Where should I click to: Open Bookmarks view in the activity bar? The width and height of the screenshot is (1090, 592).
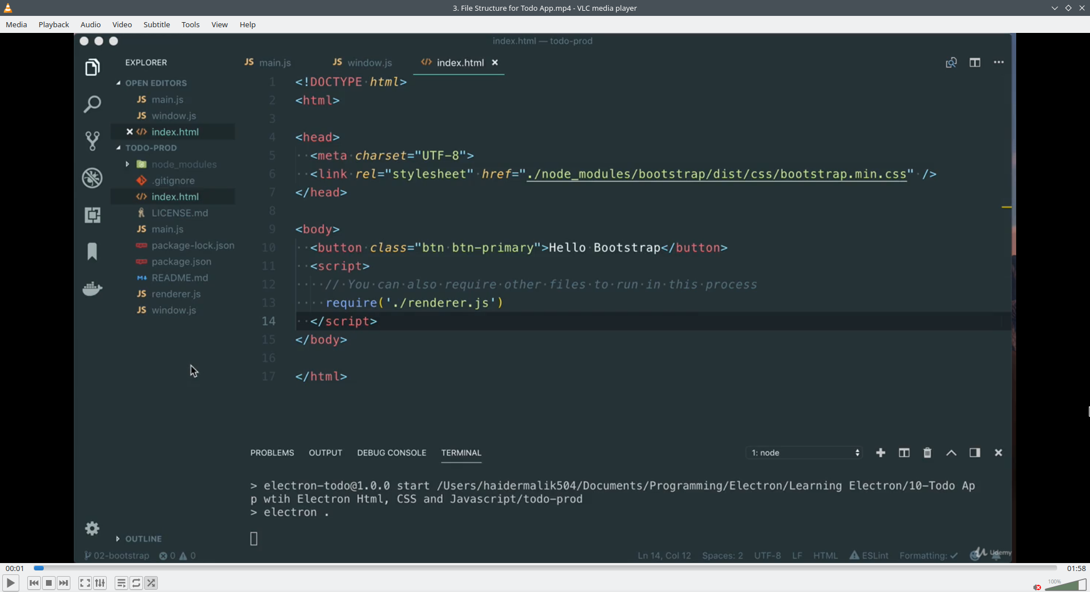93,251
